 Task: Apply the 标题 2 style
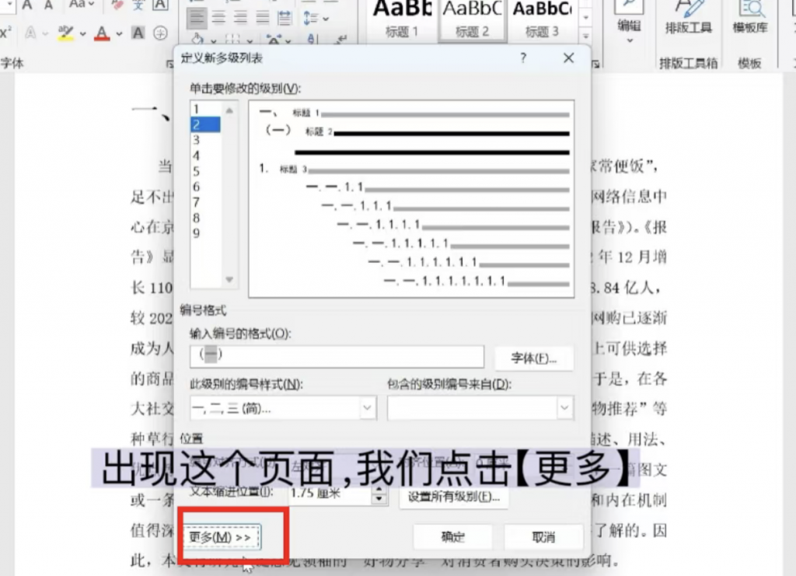point(472,19)
